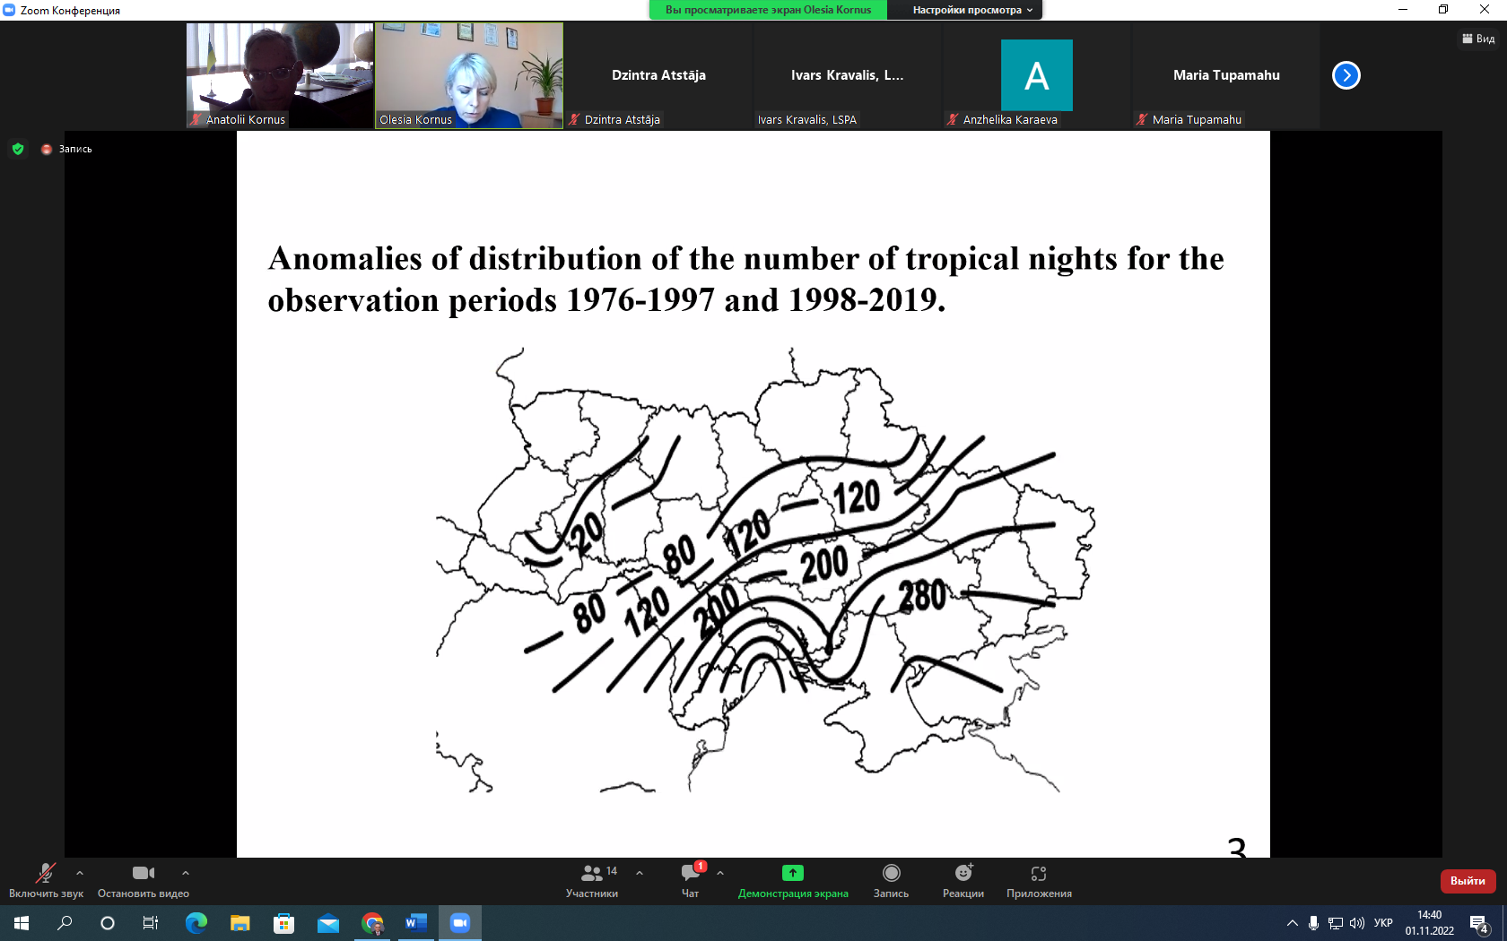
Task: Unmute microphone with Включить звук button
Action: [45, 879]
